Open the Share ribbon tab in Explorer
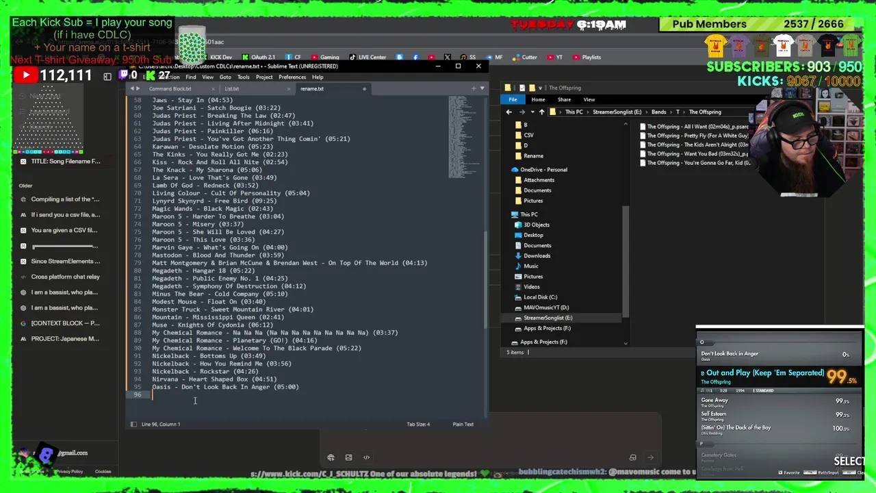 [x=564, y=99]
